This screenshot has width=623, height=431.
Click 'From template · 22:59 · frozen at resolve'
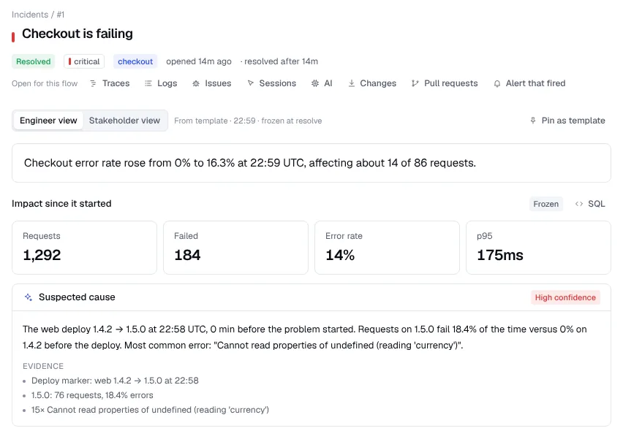pos(248,121)
